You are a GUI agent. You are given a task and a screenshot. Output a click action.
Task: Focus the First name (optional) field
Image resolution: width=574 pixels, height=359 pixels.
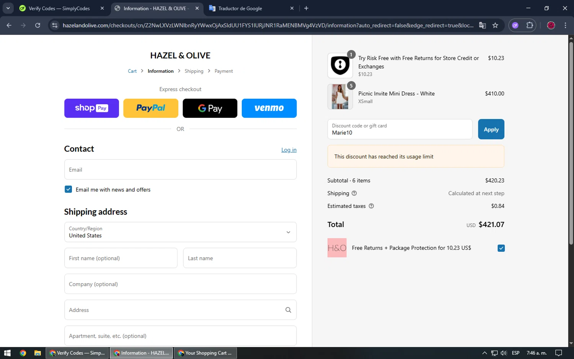[121, 258]
